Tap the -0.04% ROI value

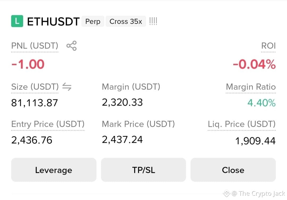(x=254, y=64)
